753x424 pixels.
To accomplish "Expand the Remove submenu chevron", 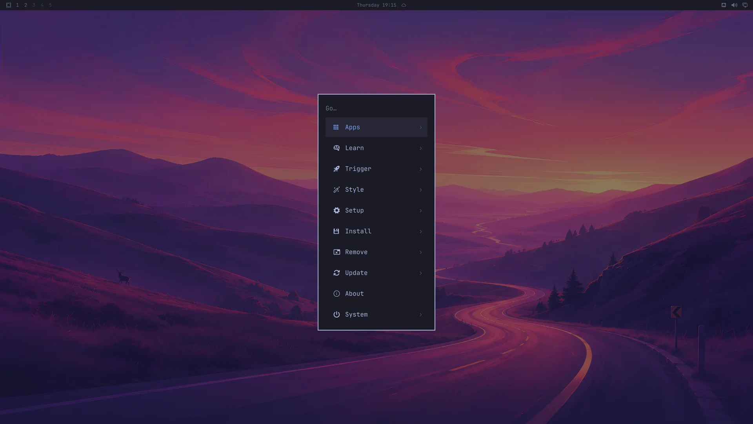I will [421, 252].
